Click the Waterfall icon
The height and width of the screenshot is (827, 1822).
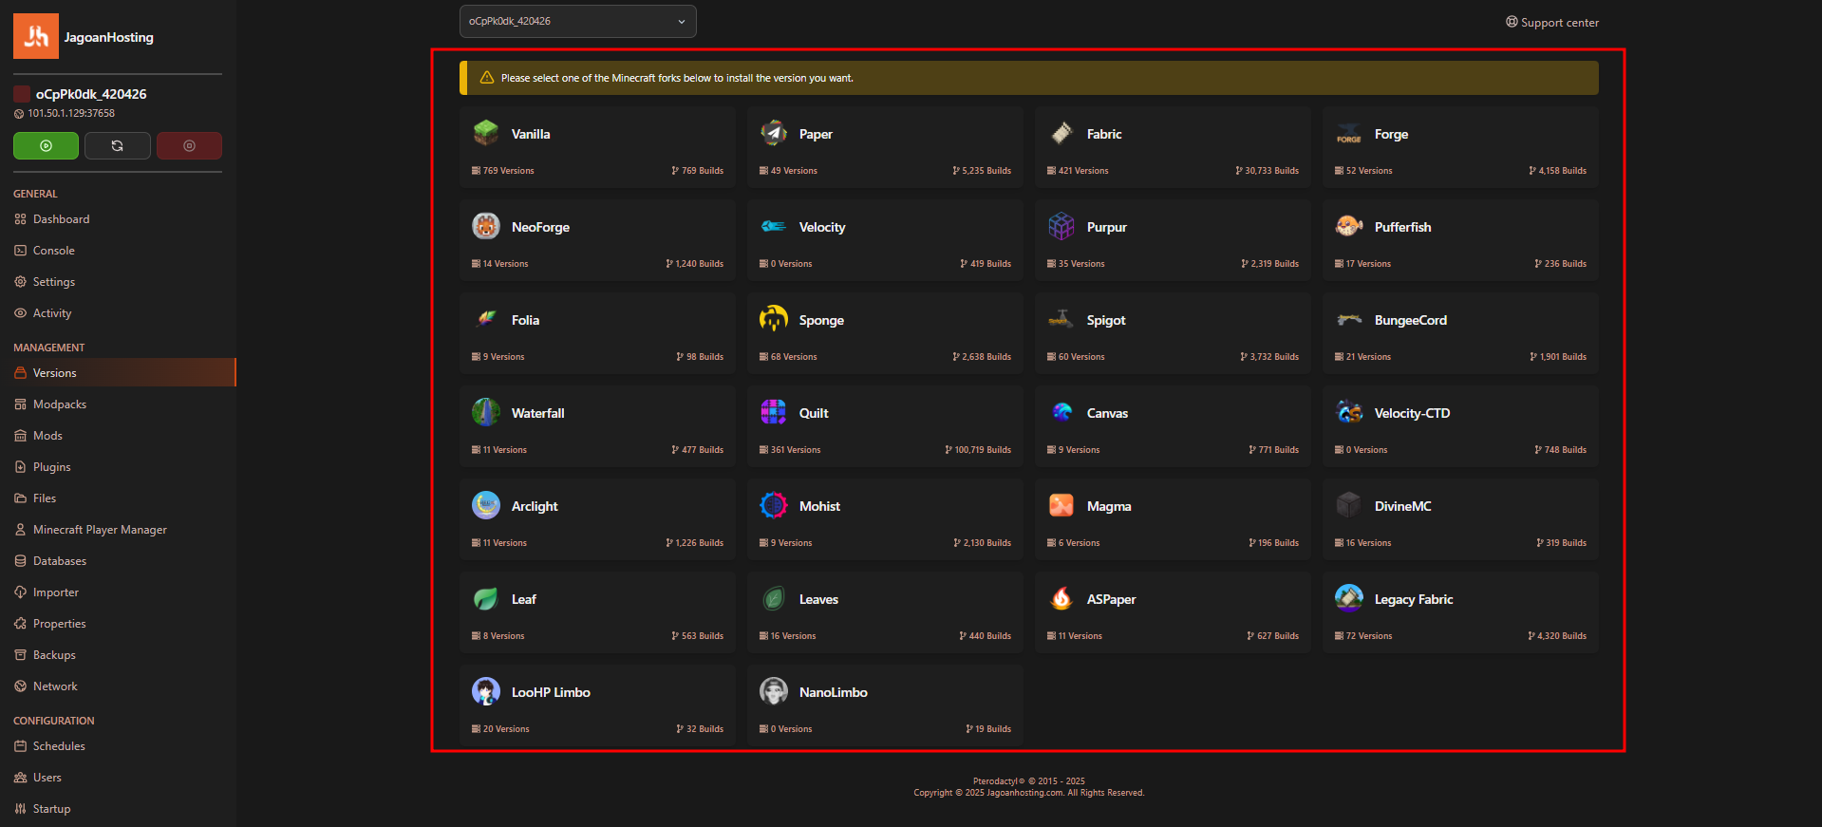click(x=486, y=412)
